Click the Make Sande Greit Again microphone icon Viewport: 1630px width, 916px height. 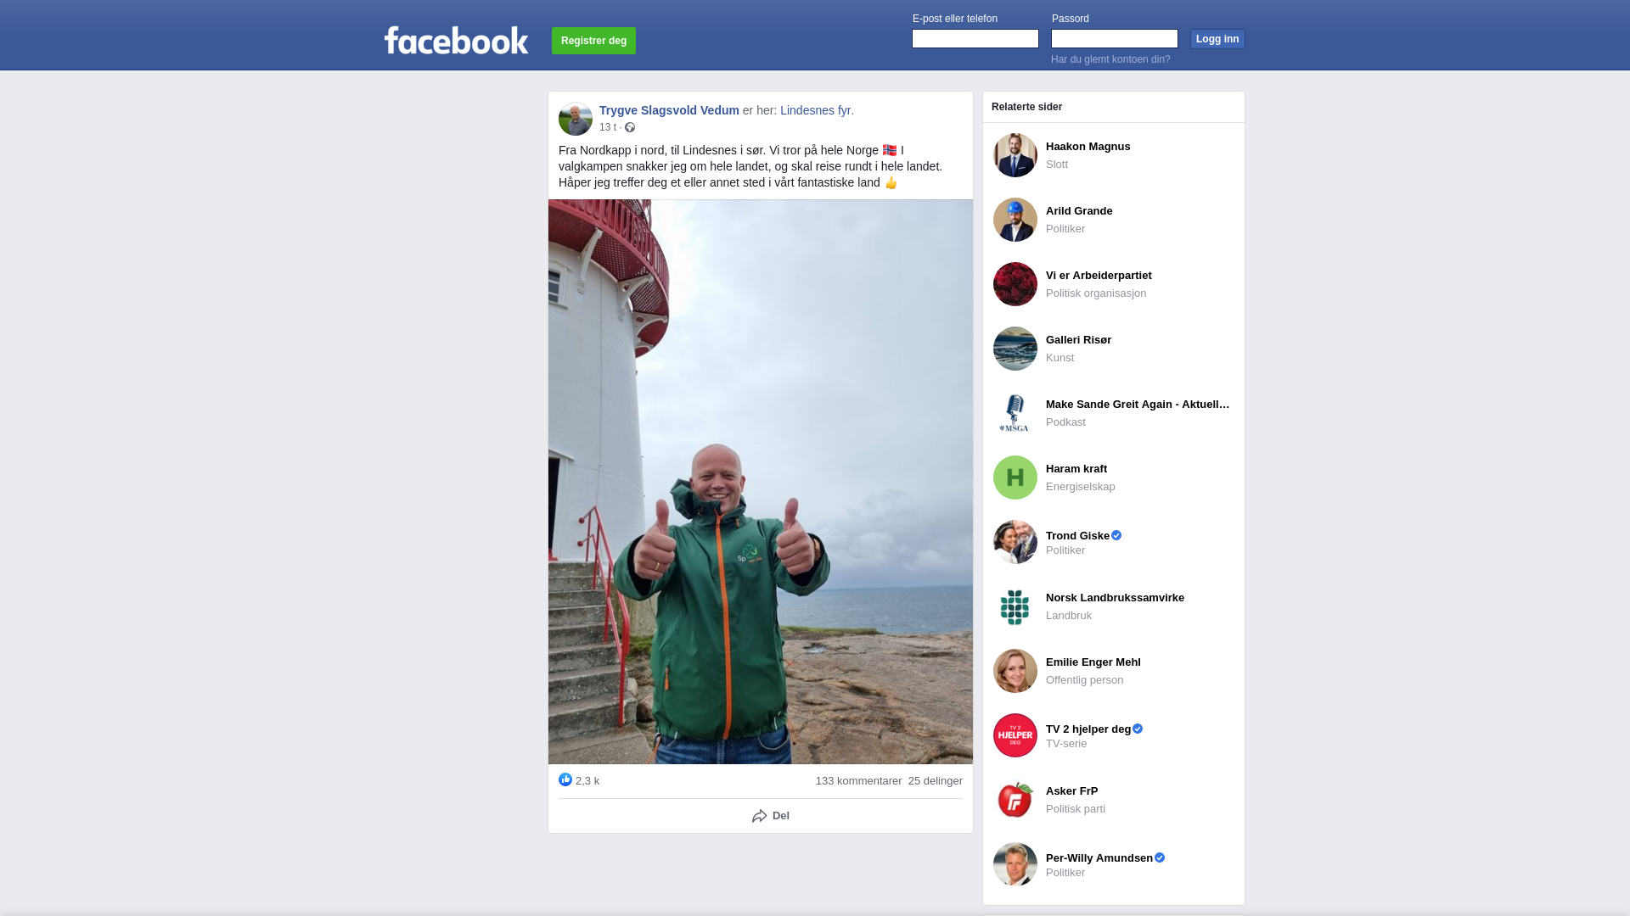[x=1015, y=413]
